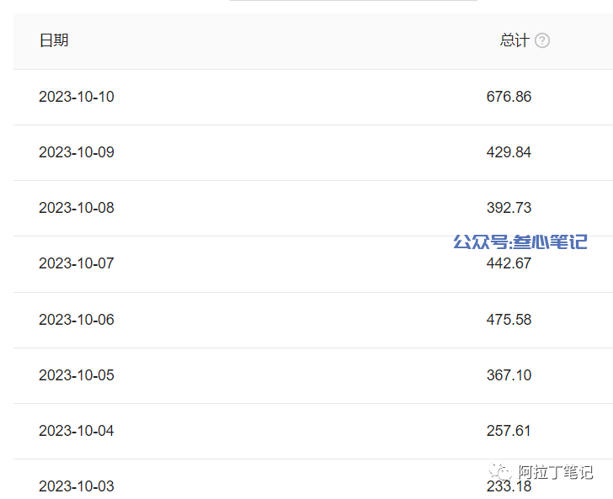
Task: Click the 日期 column header
Action: tap(54, 40)
